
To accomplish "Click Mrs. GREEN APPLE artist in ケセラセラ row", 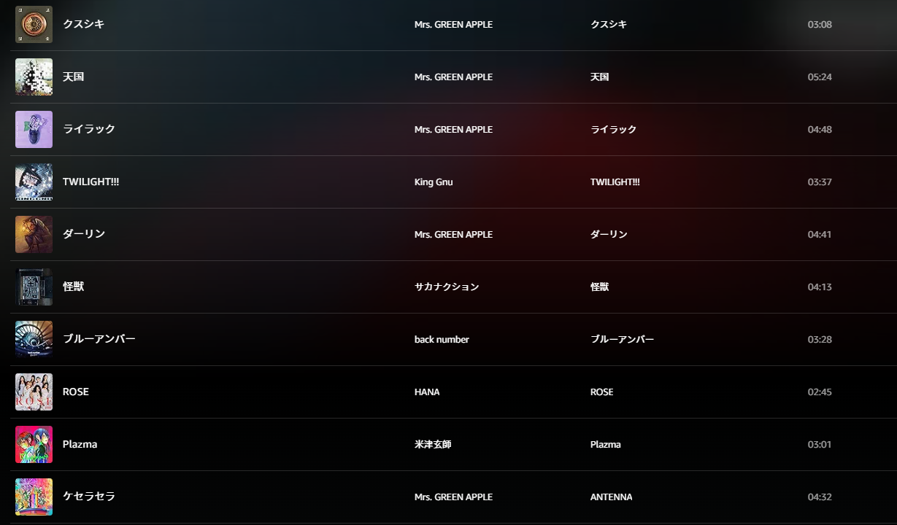I will [x=453, y=497].
